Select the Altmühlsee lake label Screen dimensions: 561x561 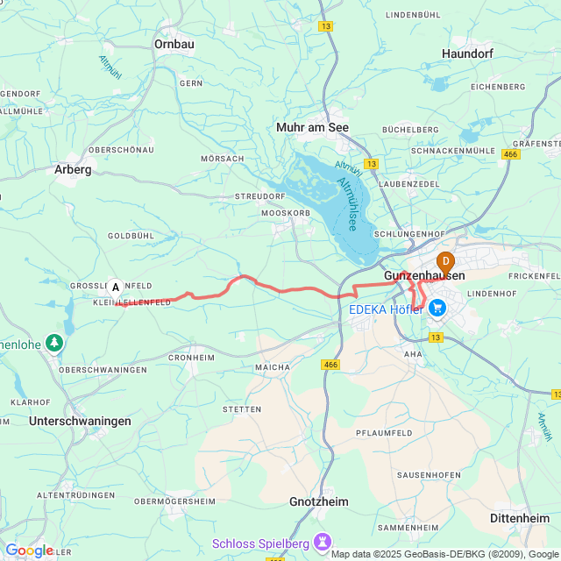tap(348, 204)
